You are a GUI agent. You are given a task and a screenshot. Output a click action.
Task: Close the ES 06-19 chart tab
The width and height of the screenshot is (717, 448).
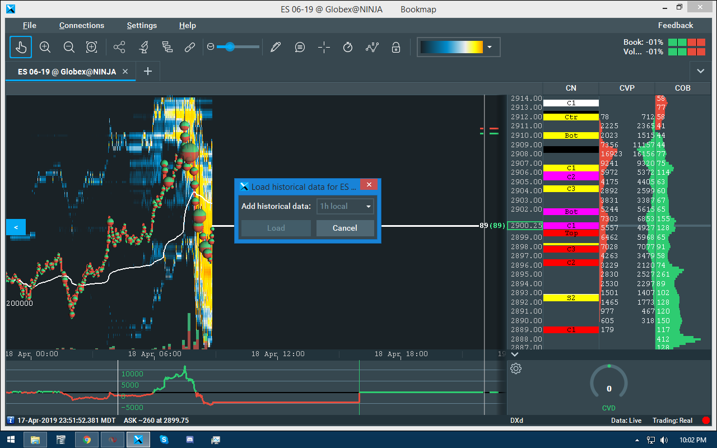125,72
